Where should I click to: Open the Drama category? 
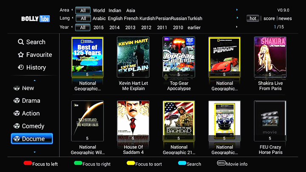(31, 101)
